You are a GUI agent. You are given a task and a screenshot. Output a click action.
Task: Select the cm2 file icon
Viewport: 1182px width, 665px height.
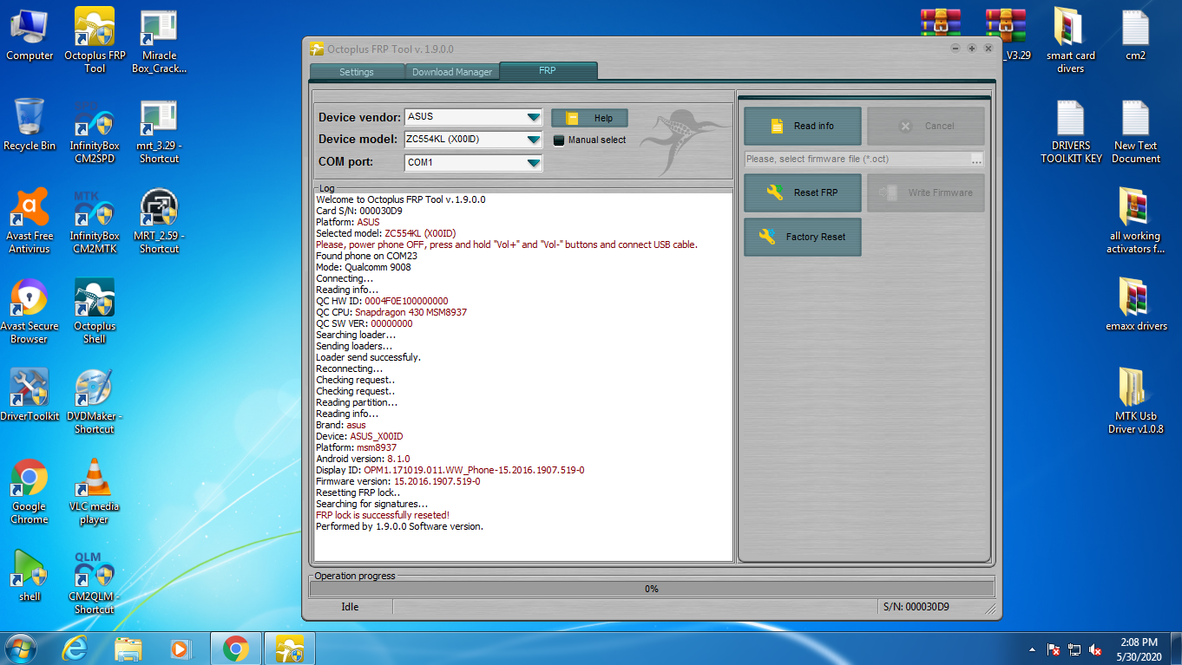click(1135, 35)
